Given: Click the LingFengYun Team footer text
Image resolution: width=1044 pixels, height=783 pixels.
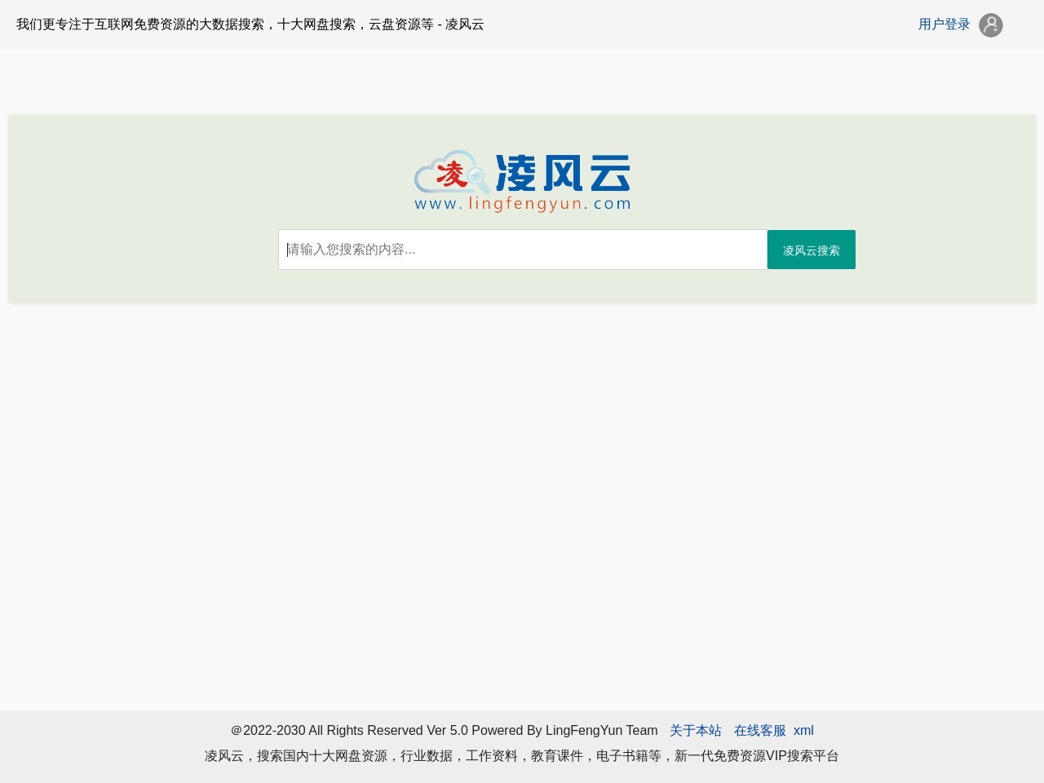Looking at the screenshot, I should click(x=601, y=731).
